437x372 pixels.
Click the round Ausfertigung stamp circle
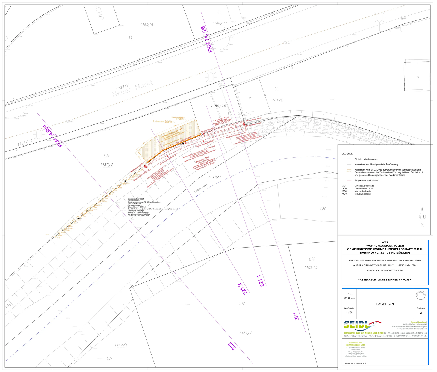pyautogui.click(x=421, y=295)
